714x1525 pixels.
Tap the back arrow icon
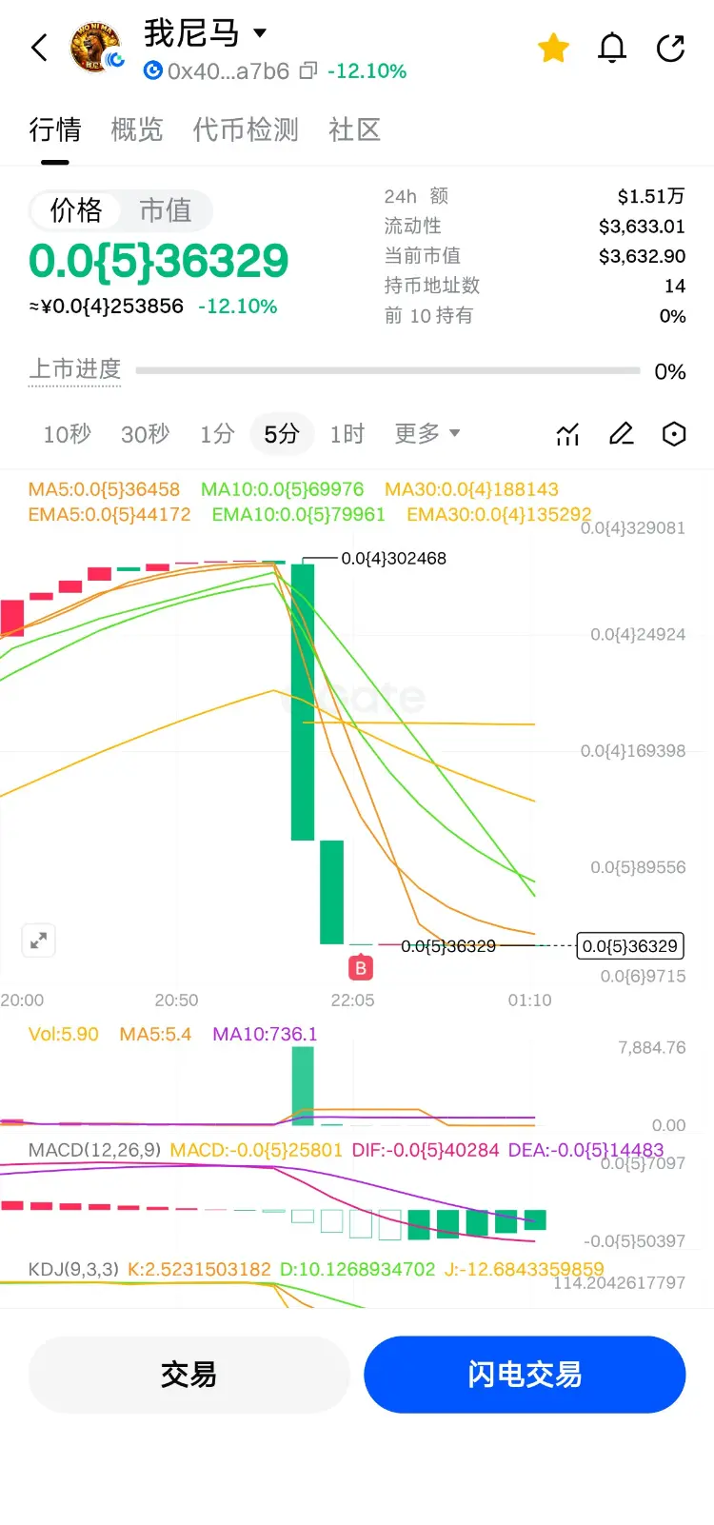click(x=39, y=48)
